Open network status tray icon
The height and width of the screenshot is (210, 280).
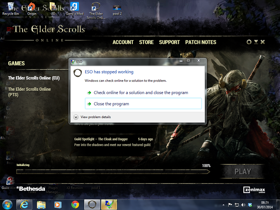(x=237, y=205)
